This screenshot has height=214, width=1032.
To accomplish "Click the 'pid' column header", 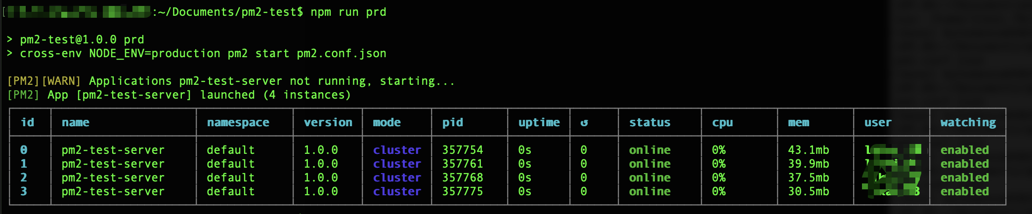I will (x=453, y=123).
